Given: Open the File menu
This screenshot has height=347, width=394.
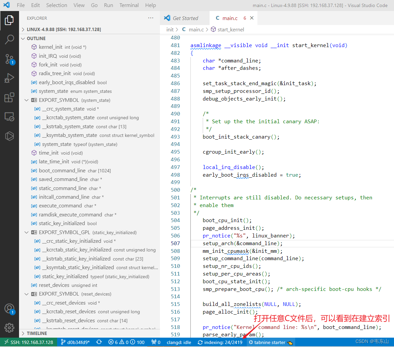Looking at the screenshot, I should (21, 5).
